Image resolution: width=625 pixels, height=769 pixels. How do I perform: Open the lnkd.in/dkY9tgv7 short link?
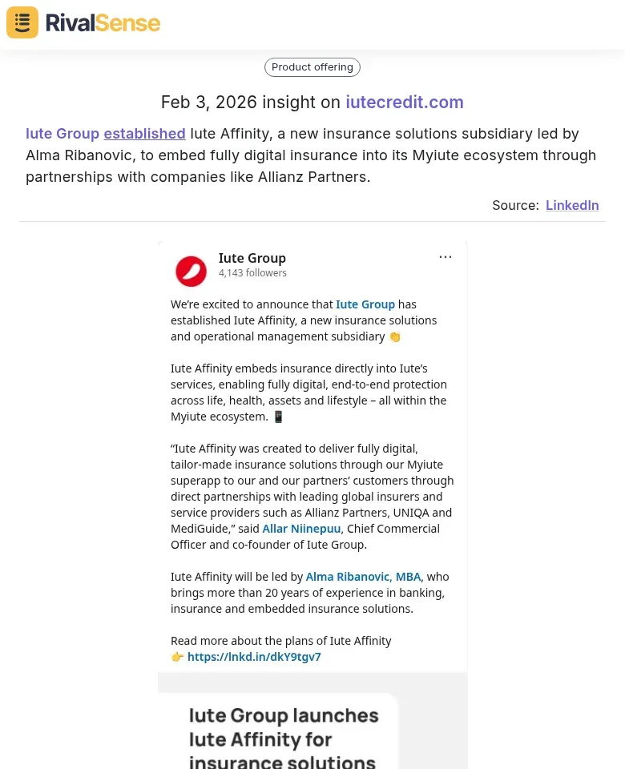[x=254, y=657]
